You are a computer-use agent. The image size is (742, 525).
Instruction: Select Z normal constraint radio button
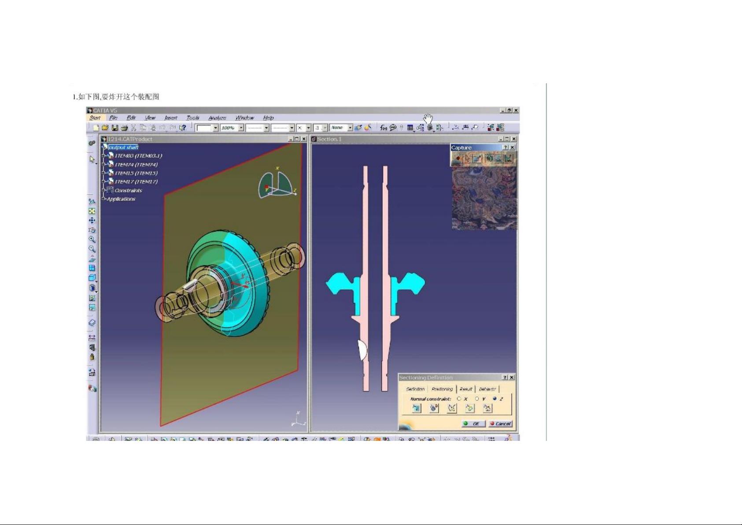[x=495, y=399]
